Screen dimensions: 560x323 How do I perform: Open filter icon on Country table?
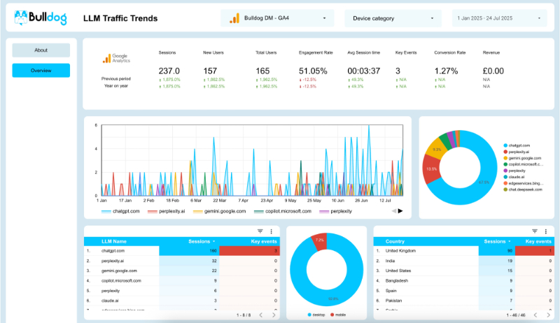(535, 231)
